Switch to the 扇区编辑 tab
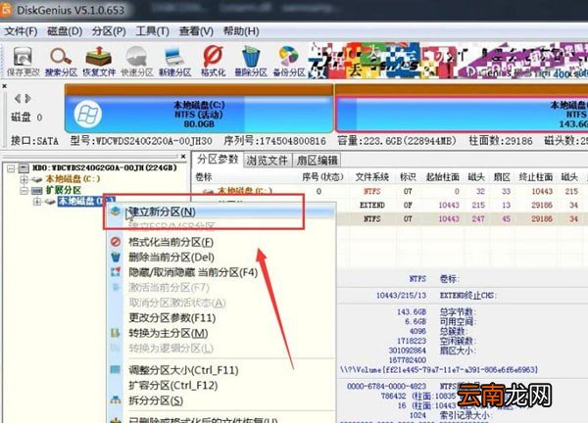This screenshot has height=423, width=588. [317, 161]
